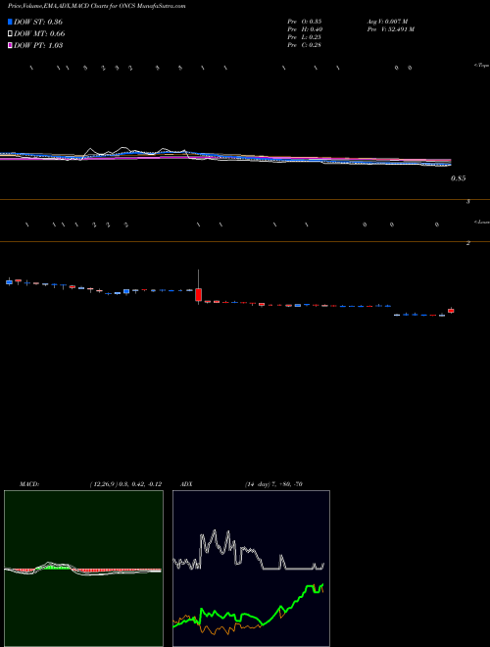This screenshot has height=647, width=490.
Task: Click the last red candlestick on the right
Action: [451, 311]
